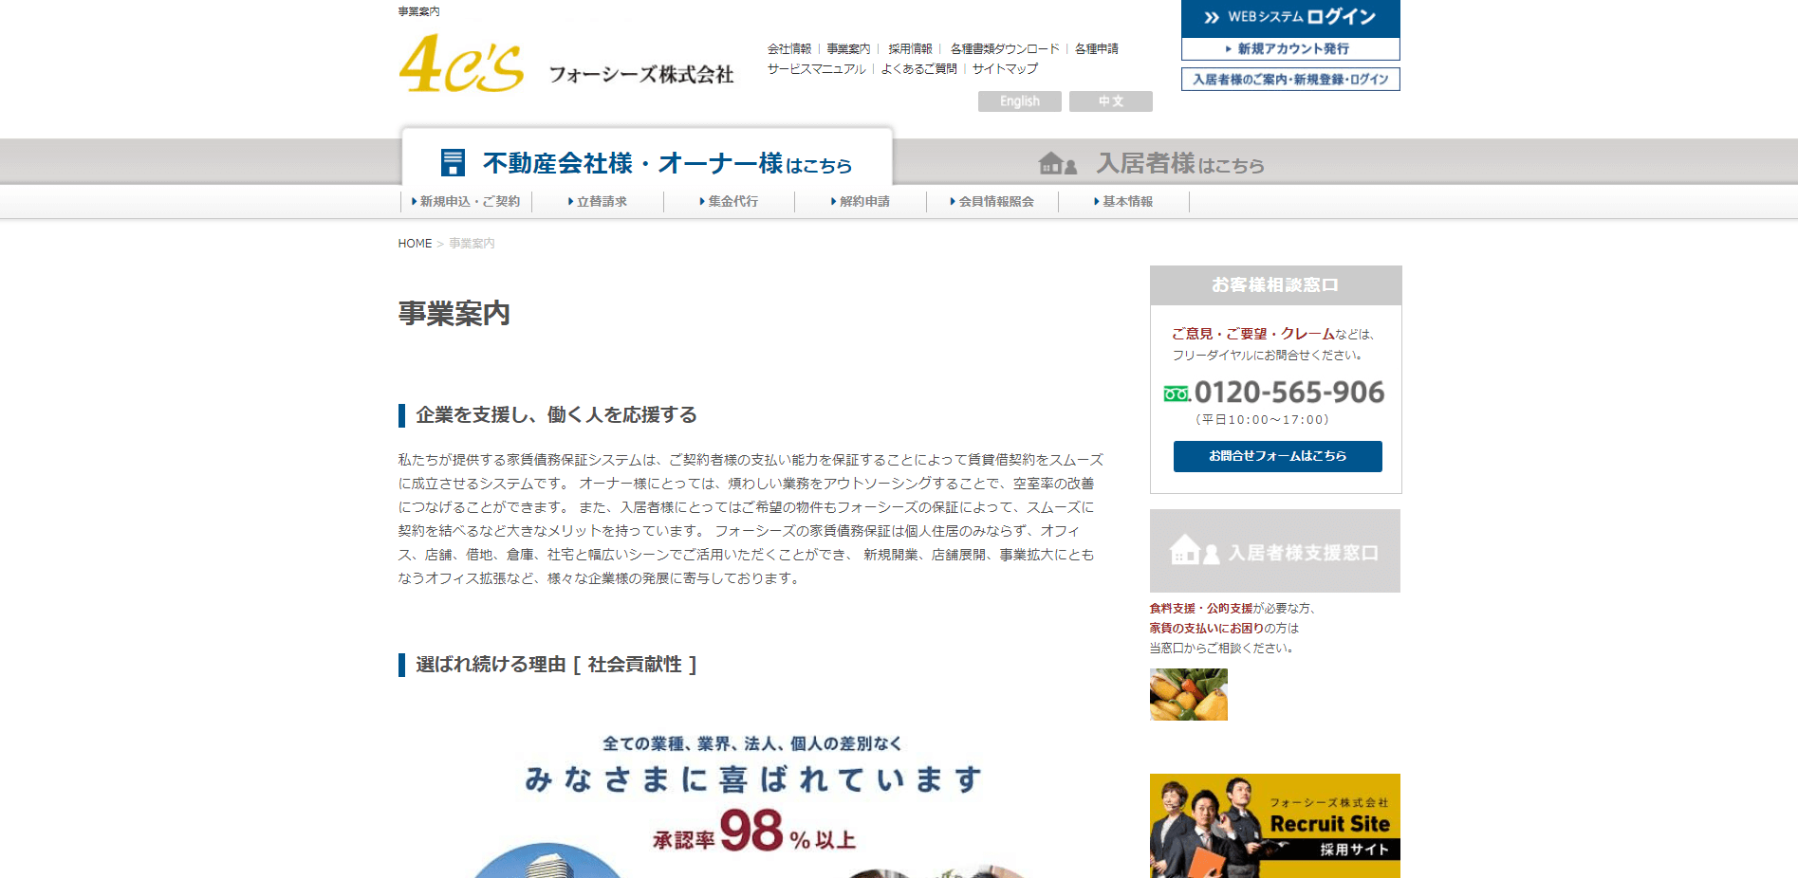Open the サービスマニュアル link
The width and height of the screenshot is (1798, 878).
pos(817,69)
